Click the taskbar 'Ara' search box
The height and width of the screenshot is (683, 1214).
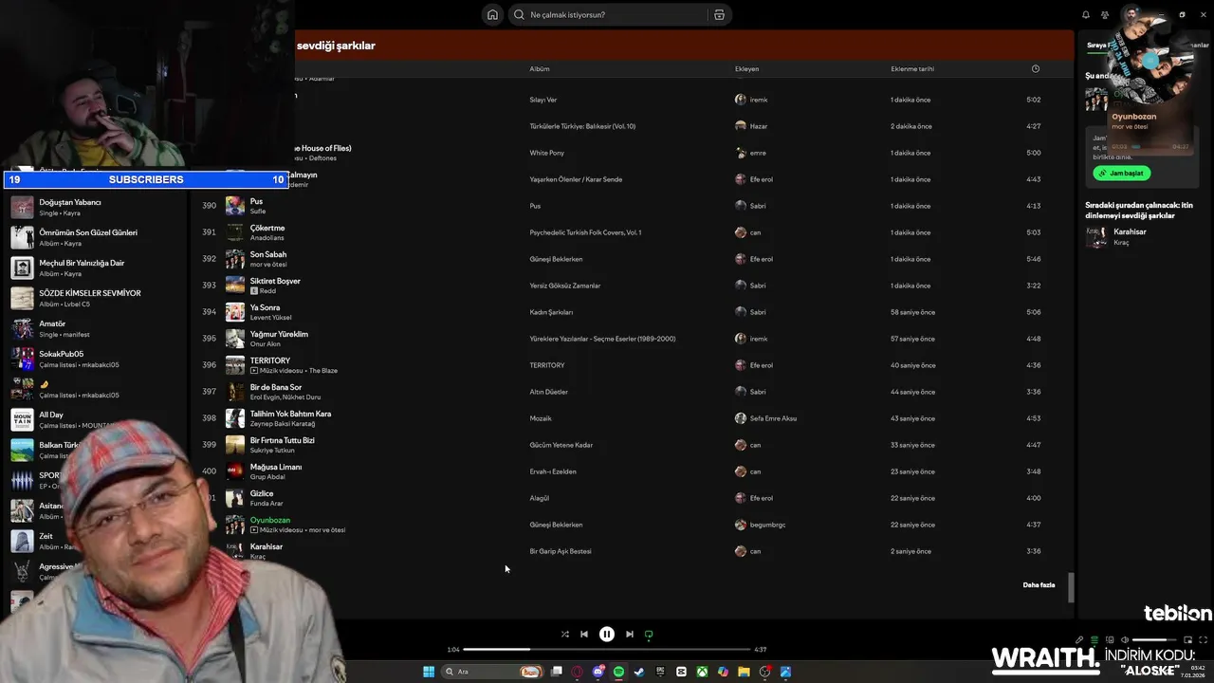click(493, 672)
